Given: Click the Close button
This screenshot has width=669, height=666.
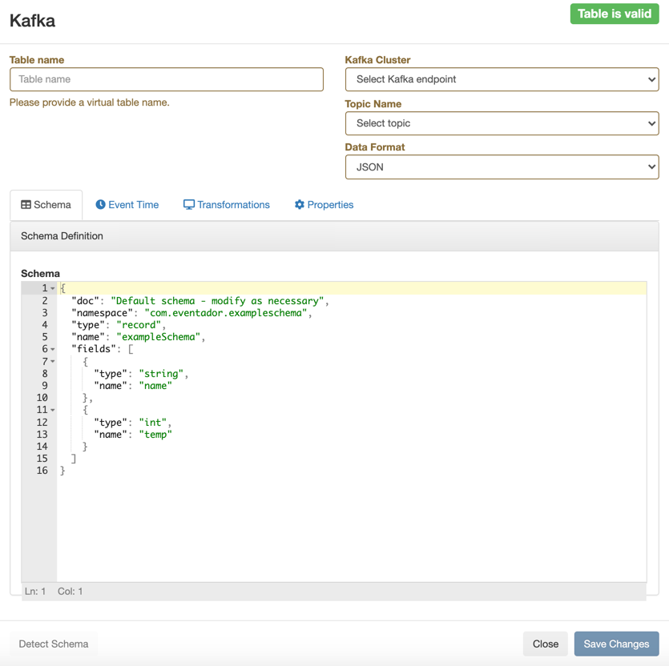Looking at the screenshot, I should 546,644.
